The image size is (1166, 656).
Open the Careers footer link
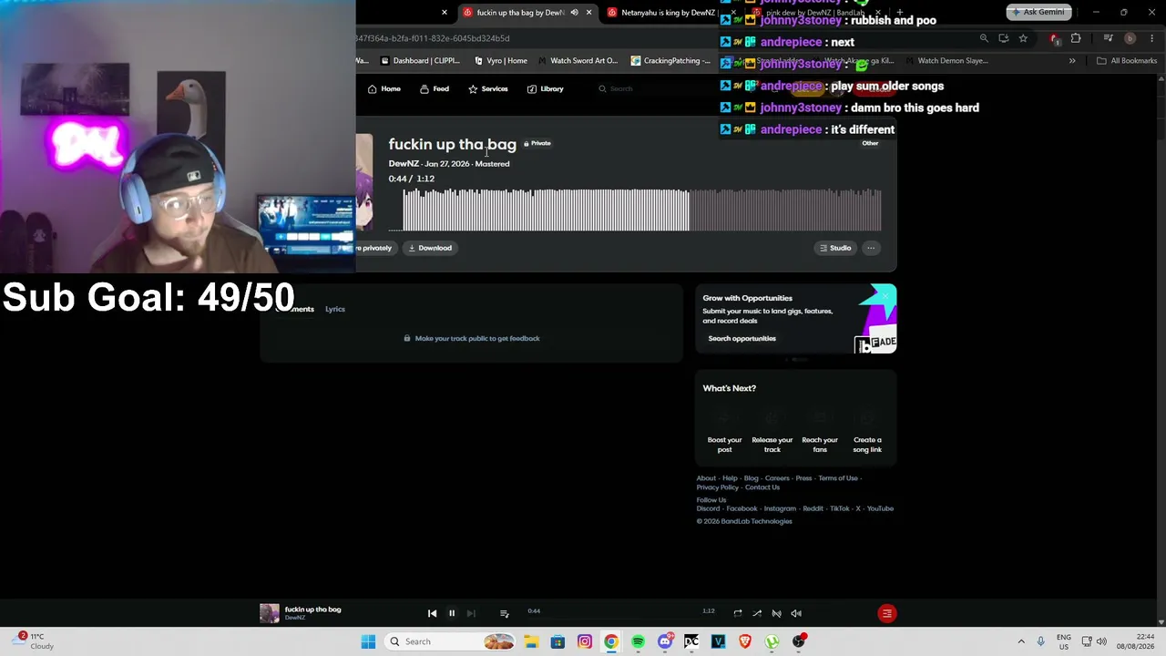(x=777, y=478)
